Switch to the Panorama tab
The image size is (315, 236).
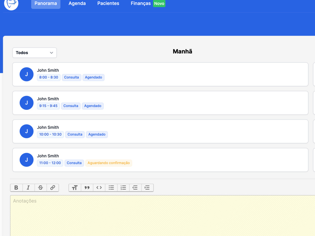tap(46, 3)
